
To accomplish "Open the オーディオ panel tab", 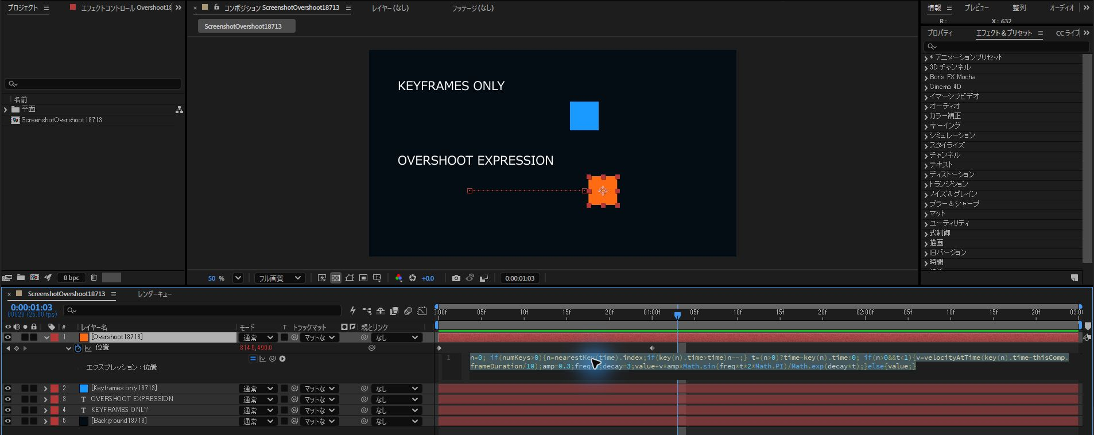I will tap(1061, 8).
